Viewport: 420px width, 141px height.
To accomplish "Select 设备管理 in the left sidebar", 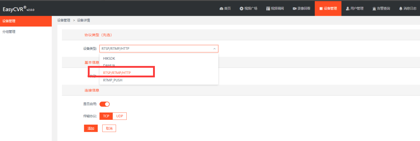I will pos(26,21).
